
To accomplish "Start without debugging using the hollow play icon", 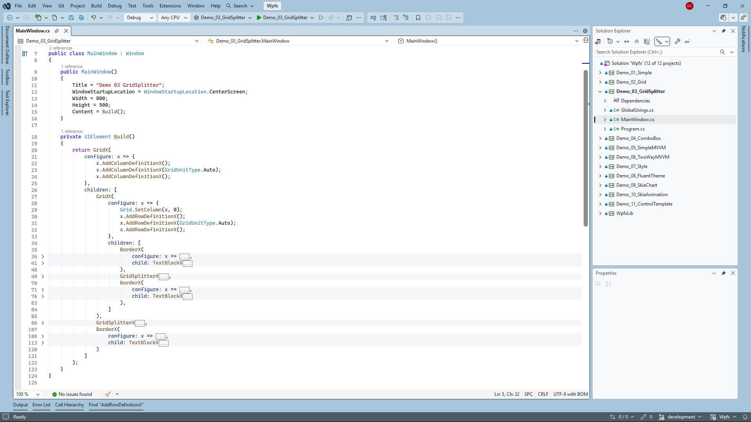I will point(321,18).
